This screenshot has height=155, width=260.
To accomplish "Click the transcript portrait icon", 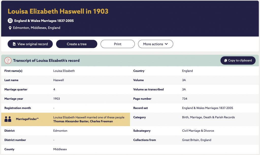I will click(8, 60).
